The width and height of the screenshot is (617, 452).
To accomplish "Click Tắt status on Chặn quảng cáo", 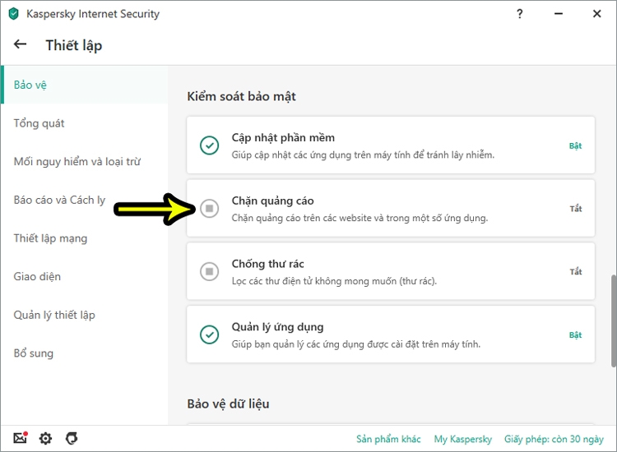I will (x=576, y=209).
